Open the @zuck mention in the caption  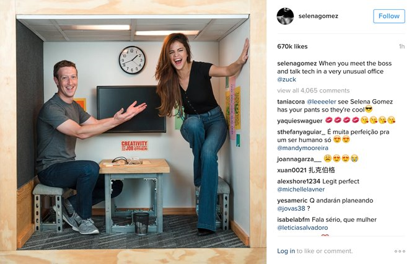pyautogui.click(x=286, y=79)
